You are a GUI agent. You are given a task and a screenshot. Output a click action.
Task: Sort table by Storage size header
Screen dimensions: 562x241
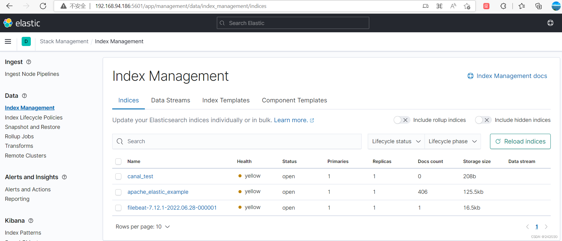[x=477, y=161]
